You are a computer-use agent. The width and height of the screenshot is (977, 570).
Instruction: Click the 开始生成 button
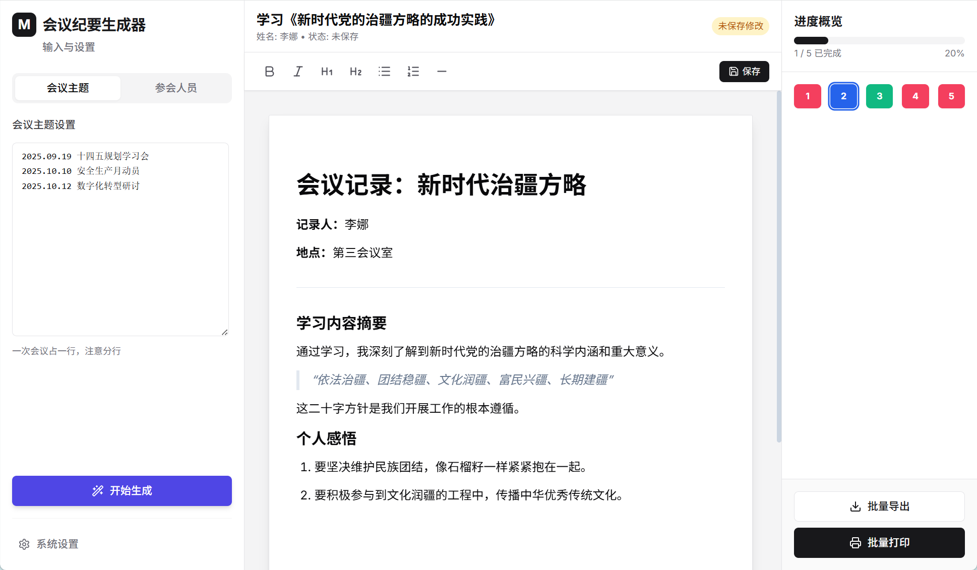point(121,491)
